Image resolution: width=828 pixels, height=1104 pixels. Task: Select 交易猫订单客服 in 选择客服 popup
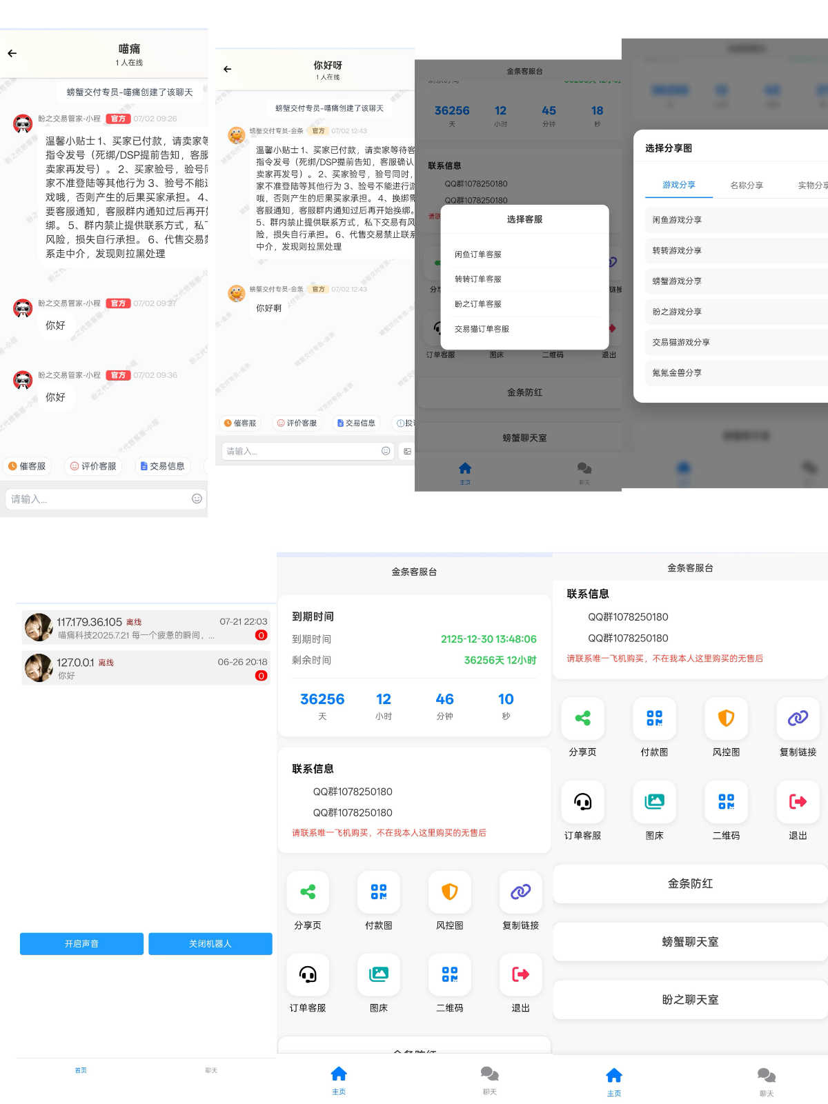pos(524,329)
